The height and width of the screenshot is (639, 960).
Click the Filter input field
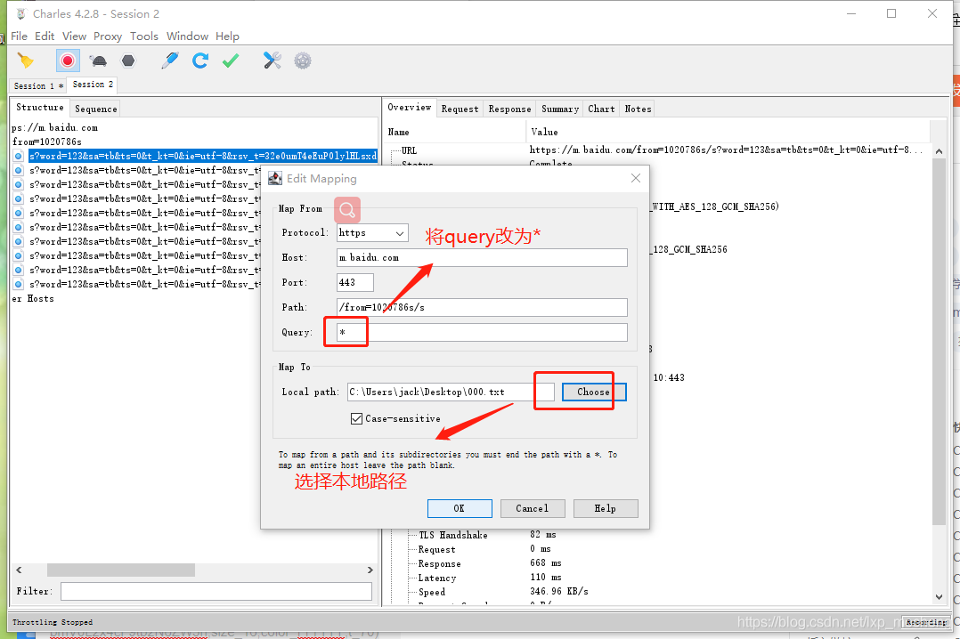click(216, 591)
